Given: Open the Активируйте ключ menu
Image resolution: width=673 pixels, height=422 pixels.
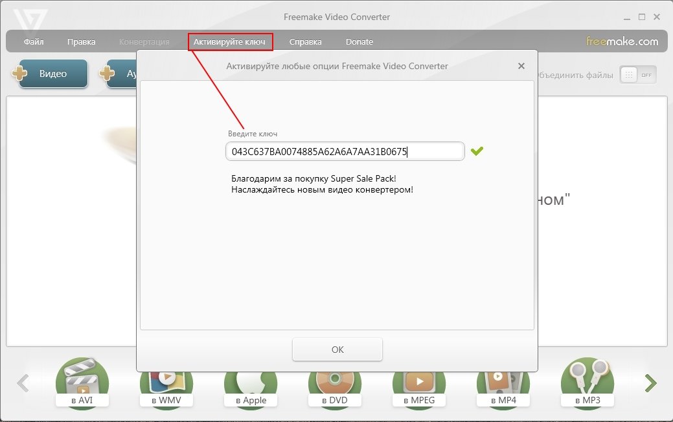Looking at the screenshot, I should [x=230, y=41].
